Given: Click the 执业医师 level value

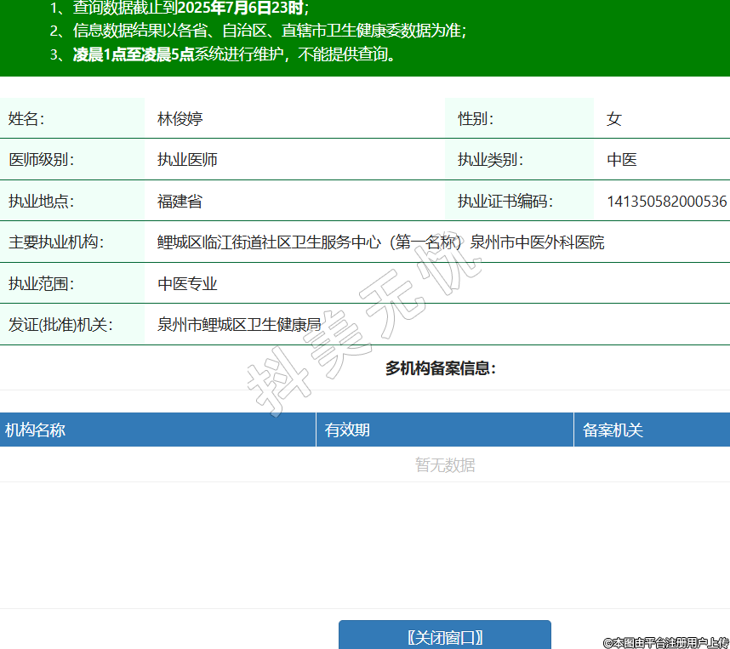Looking at the screenshot, I should point(187,160).
